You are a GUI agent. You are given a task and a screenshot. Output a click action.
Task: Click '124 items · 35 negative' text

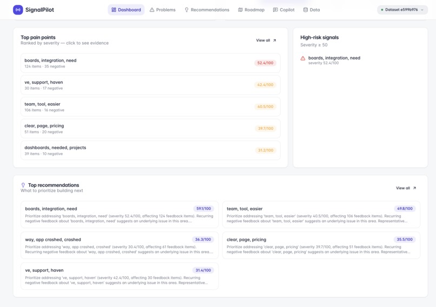(45, 66)
